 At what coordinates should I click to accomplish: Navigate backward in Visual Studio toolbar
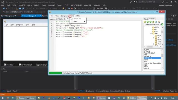[x=4, y=9]
